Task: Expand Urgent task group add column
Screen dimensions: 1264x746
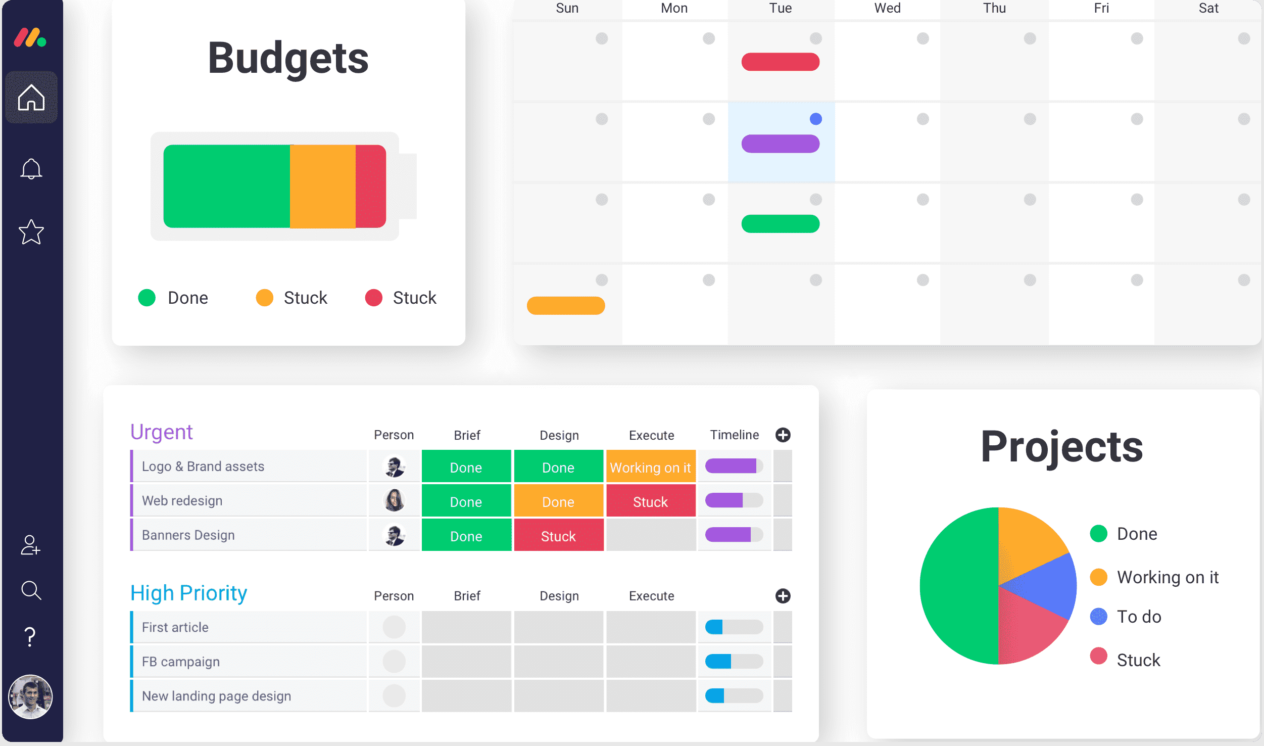Action: tap(782, 434)
